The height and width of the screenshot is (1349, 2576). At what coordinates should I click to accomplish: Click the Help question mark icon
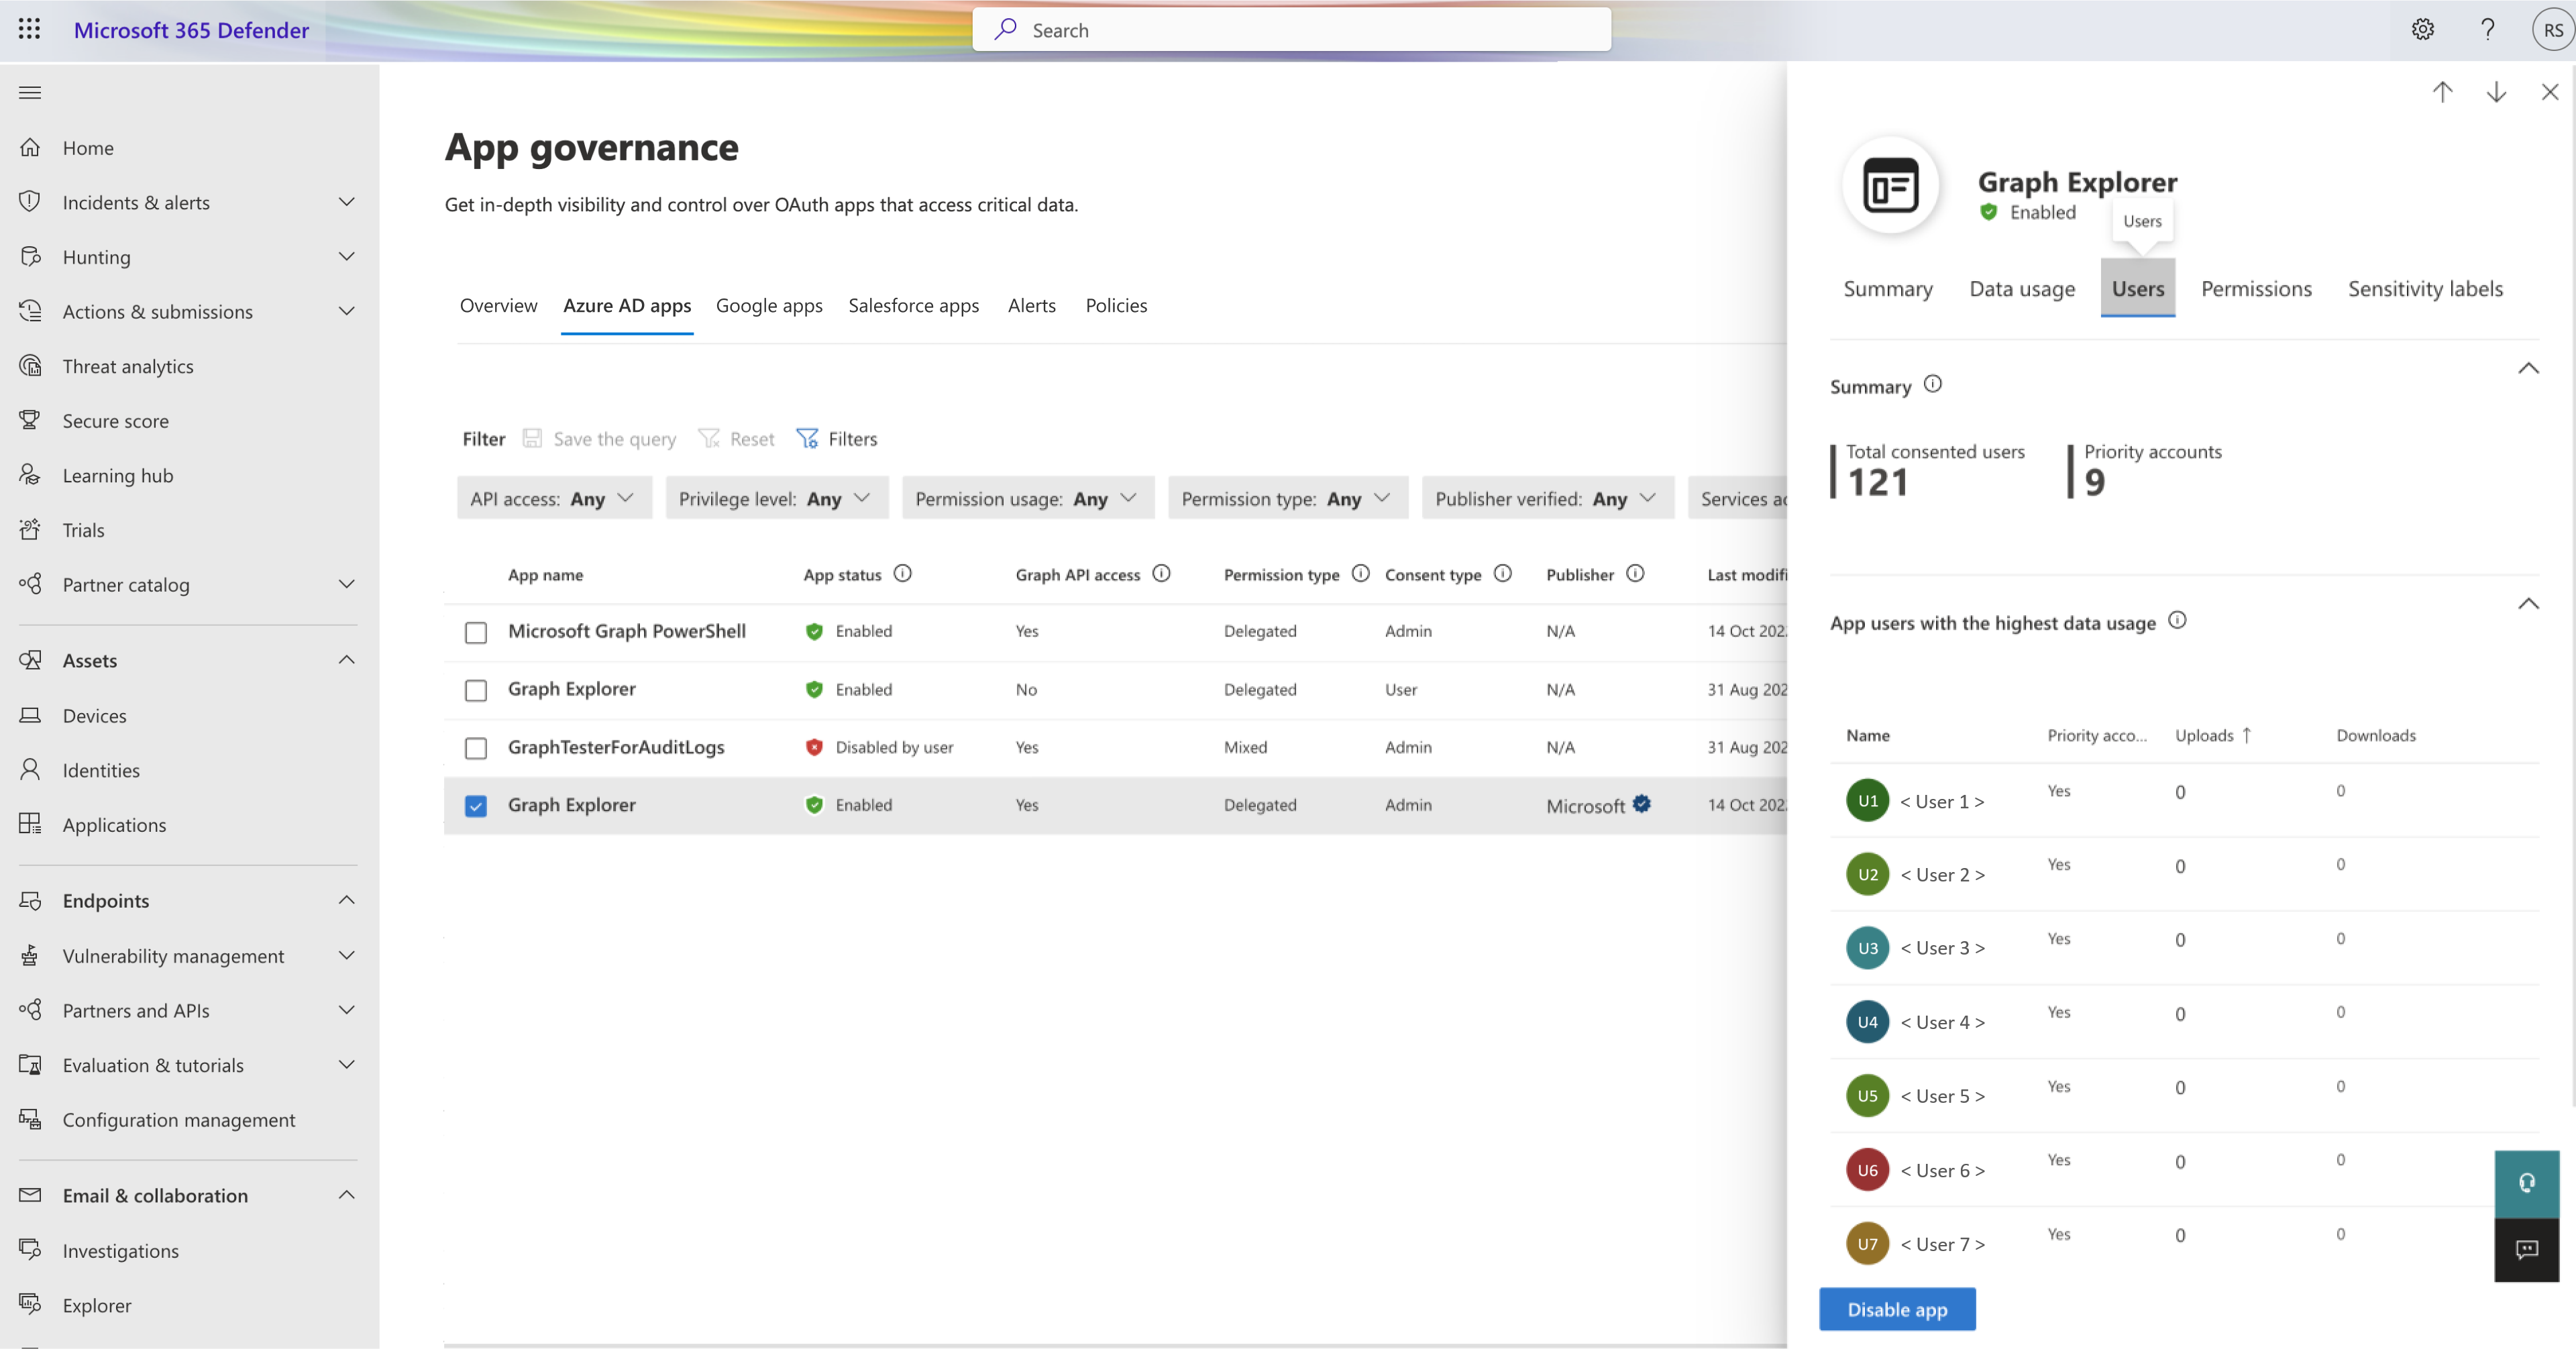point(2485,29)
